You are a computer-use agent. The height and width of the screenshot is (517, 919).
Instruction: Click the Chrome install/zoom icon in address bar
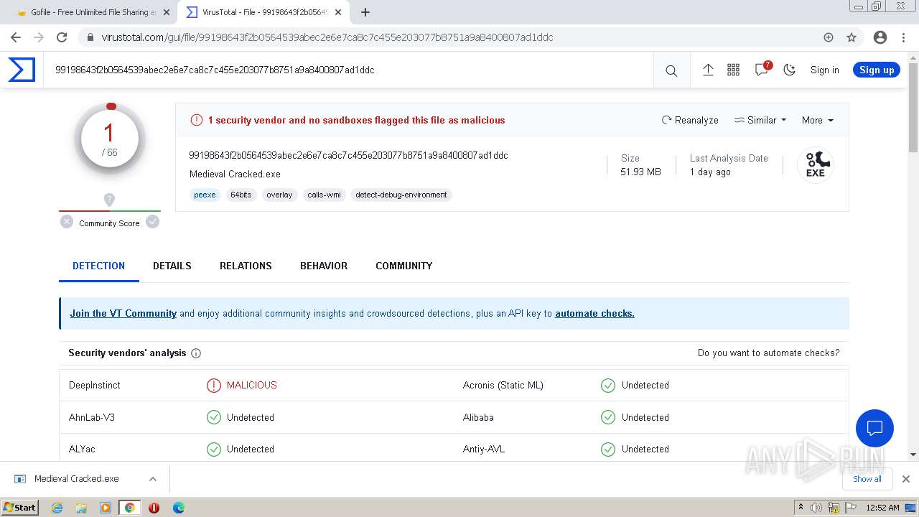(829, 37)
